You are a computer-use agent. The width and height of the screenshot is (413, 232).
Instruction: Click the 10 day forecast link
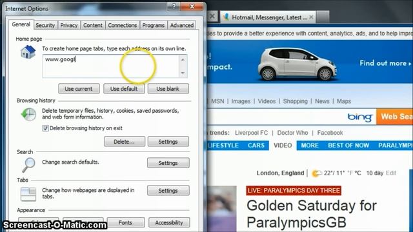(374, 173)
